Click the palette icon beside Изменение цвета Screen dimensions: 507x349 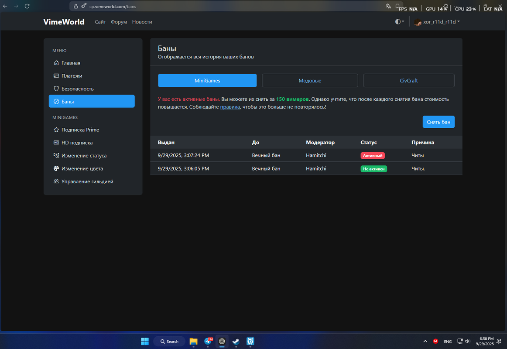(56, 168)
